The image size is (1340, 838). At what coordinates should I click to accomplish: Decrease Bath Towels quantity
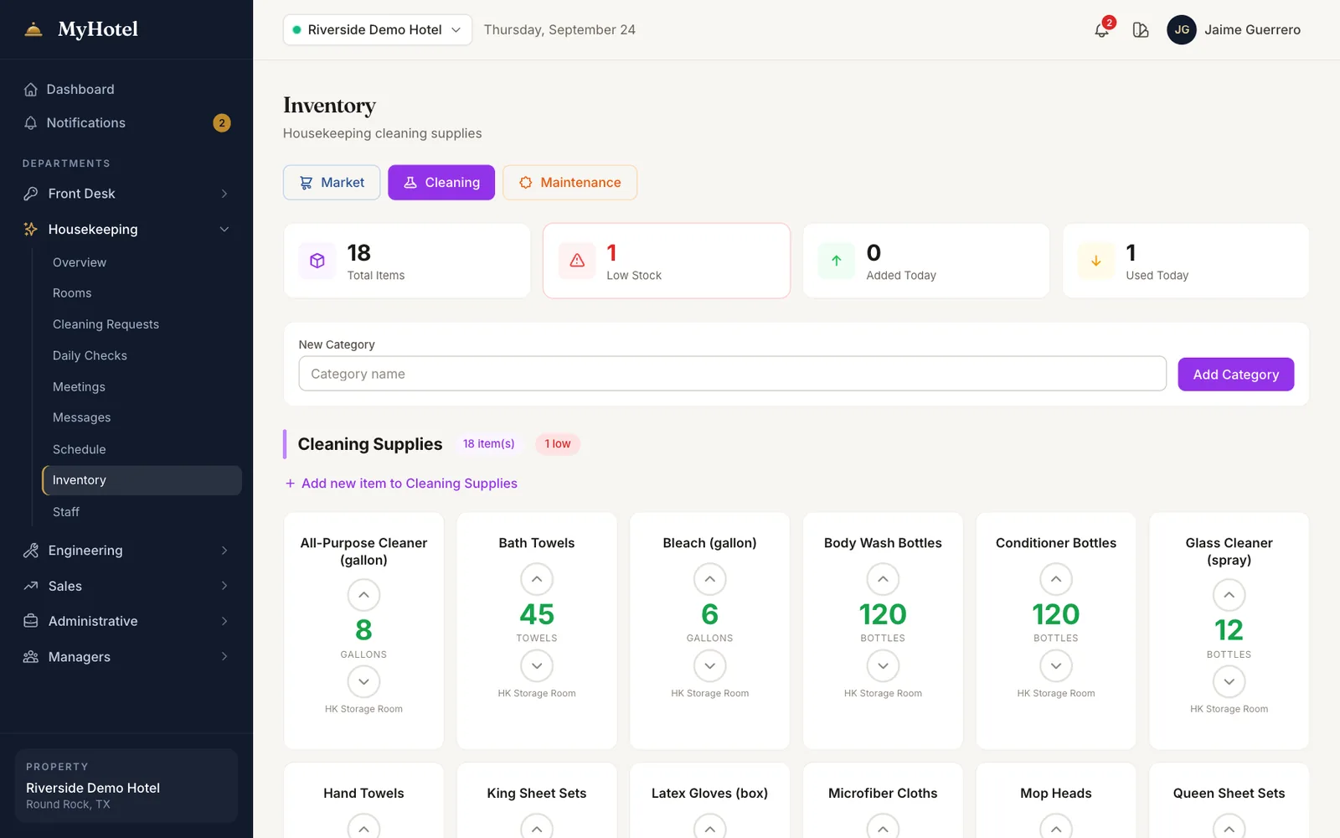point(537,666)
